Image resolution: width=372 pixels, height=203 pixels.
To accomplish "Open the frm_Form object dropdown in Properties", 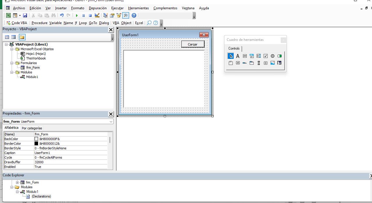I will [x=111, y=122].
